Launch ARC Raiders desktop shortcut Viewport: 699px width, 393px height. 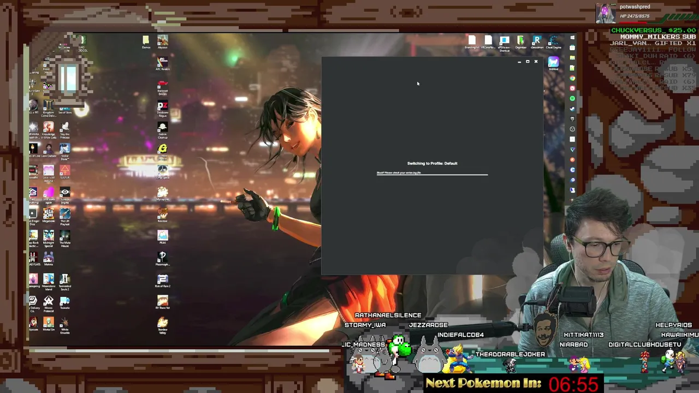[x=162, y=63]
